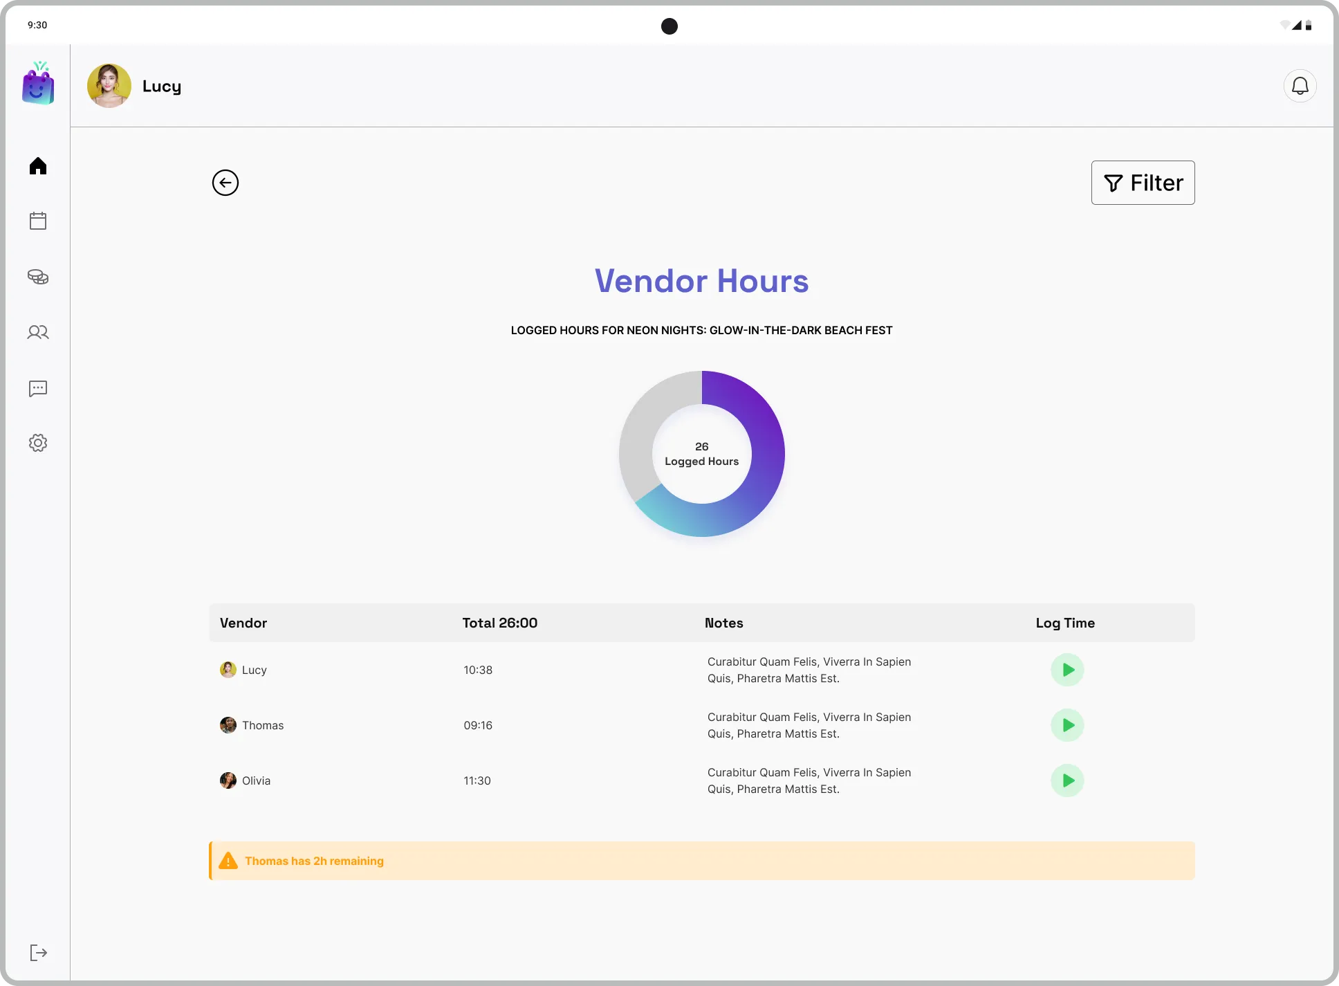Open the settings gear in sidebar

(x=38, y=443)
